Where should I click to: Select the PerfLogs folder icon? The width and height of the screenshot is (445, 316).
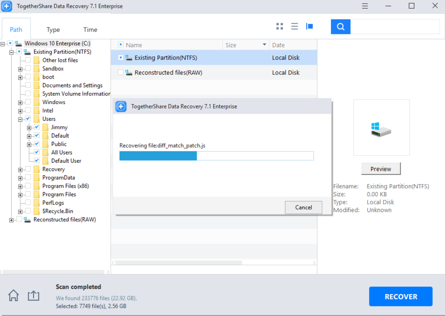pyautogui.click(x=37, y=203)
